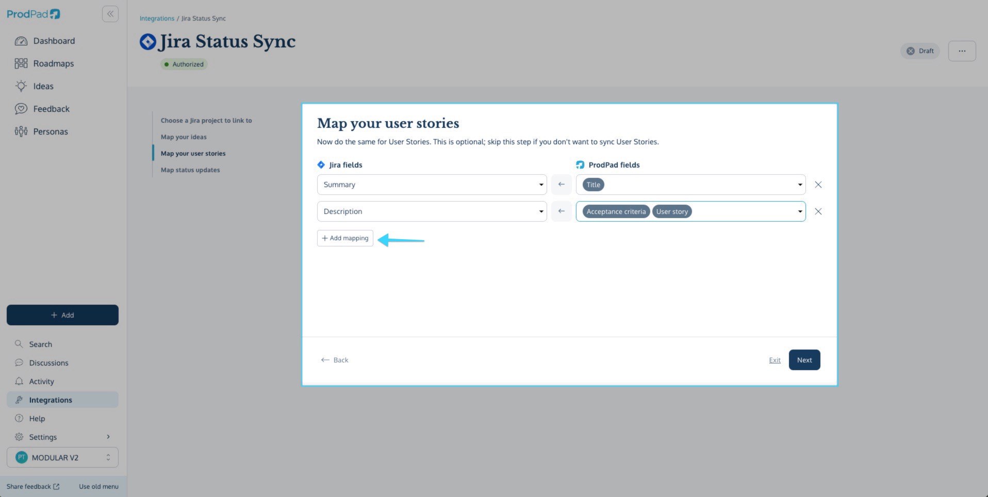Open the Acceptance criteria ProdPad fields dropdown
The image size is (988, 497).
691,211
